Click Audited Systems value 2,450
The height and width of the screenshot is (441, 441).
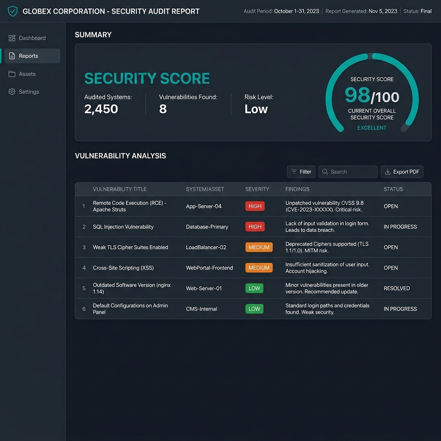(101, 109)
